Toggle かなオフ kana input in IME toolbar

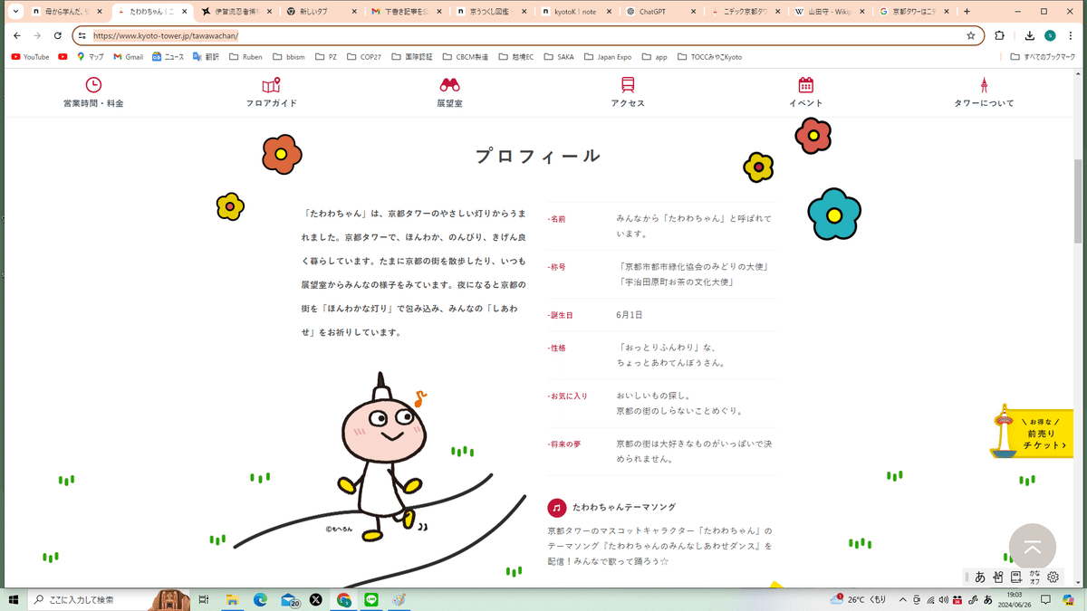1034,577
